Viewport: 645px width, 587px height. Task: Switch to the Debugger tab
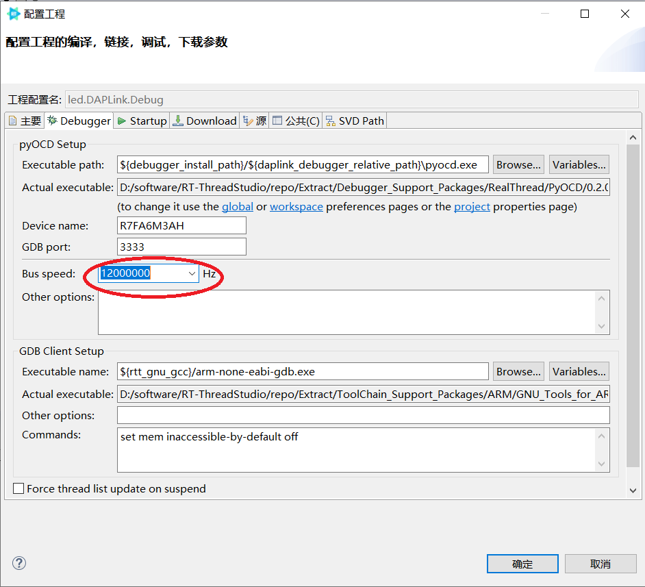coord(79,121)
